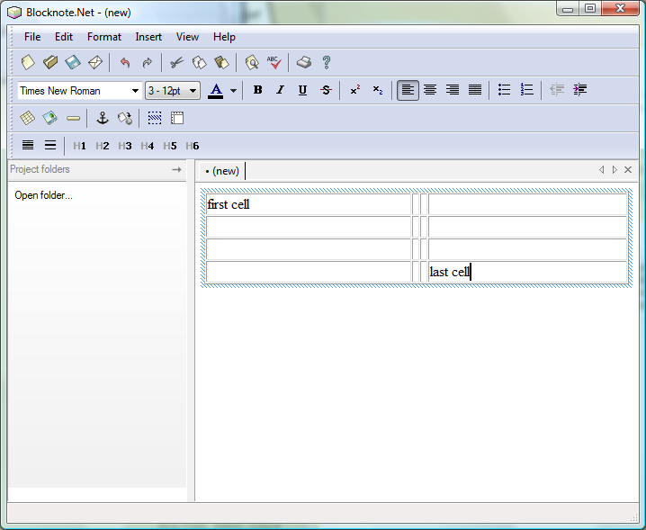Increase indent of the paragraph
Screen dimensions: 646x530
(x=579, y=90)
